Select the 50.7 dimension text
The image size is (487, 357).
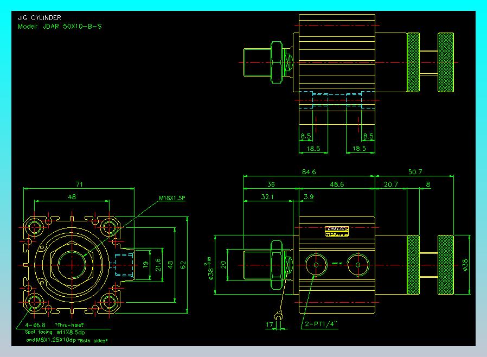click(415, 172)
